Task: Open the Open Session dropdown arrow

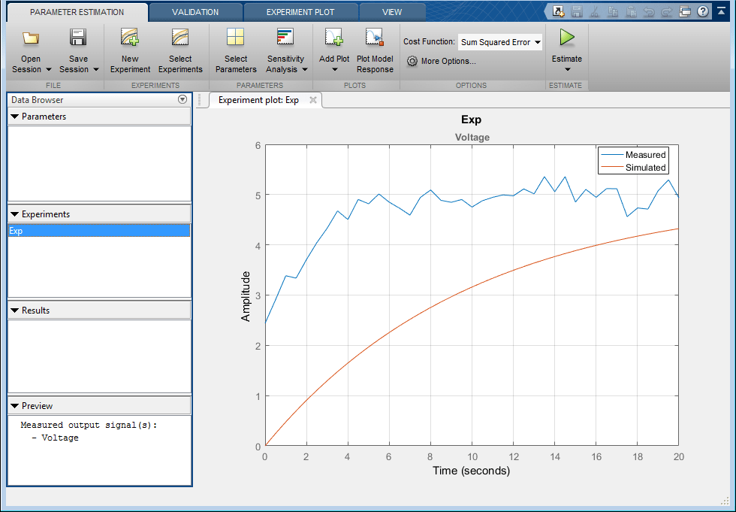Action: coord(48,69)
